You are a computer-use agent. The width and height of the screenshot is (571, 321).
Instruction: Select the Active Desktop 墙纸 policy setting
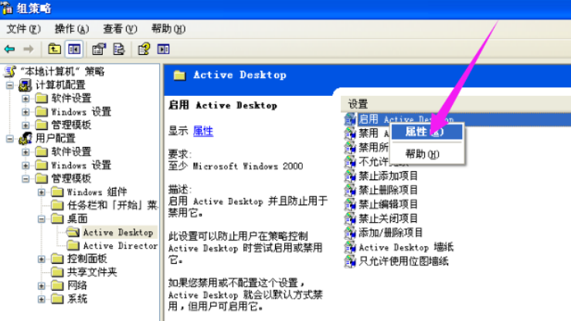(x=406, y=247)
